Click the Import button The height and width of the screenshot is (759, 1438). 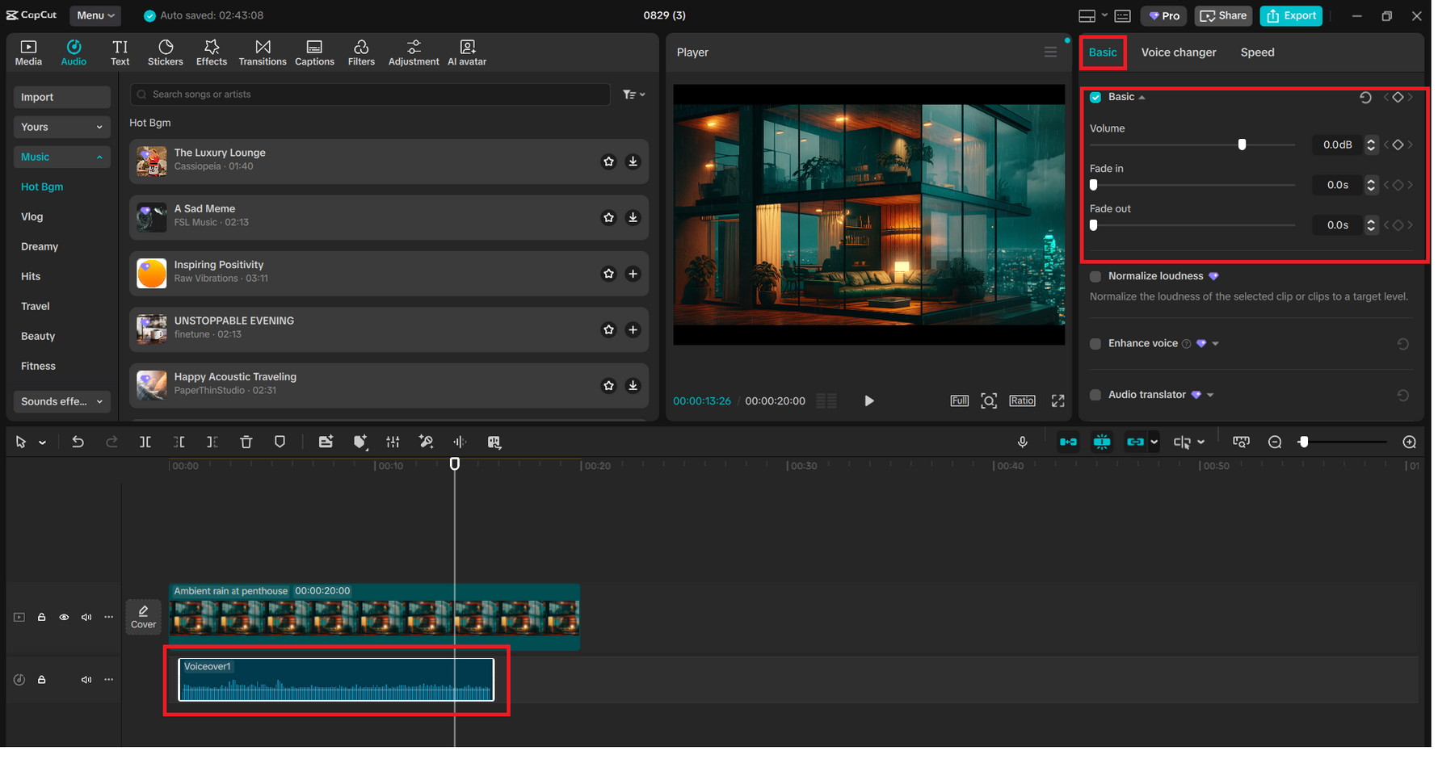click(x=62, y=98)
